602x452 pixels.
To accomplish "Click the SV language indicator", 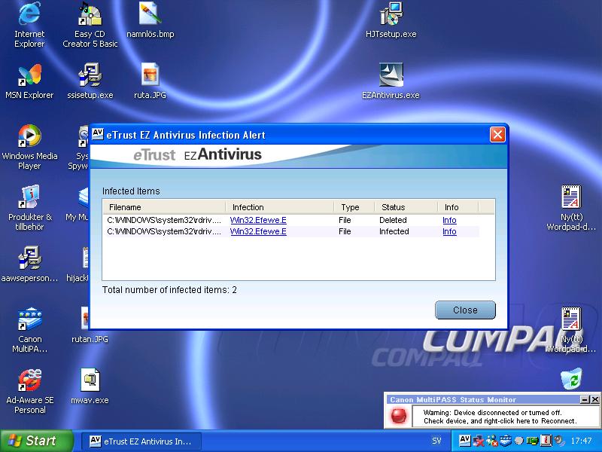I will coord(437,441).
